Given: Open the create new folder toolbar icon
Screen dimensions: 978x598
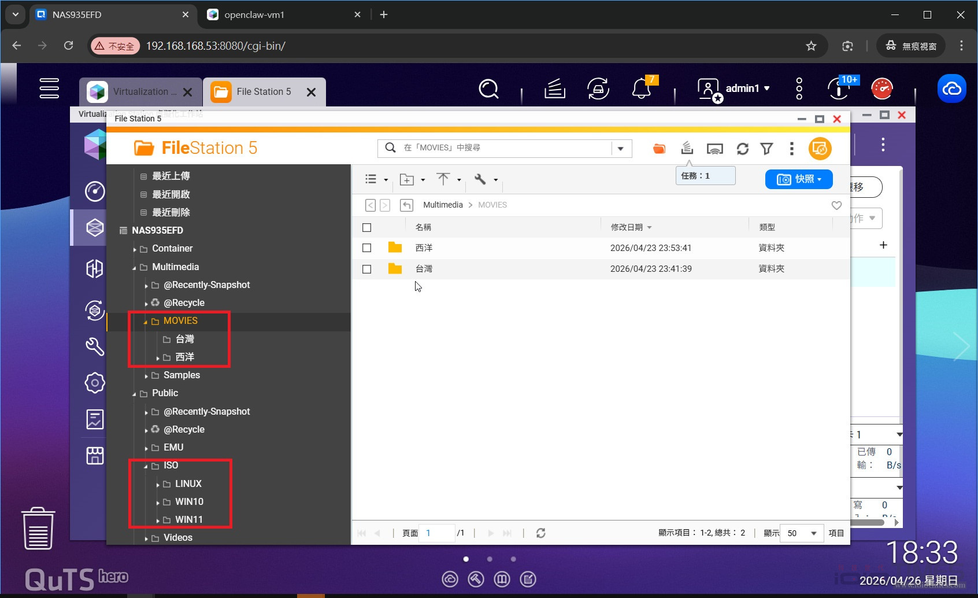Looking at the screenshot, I should pyautogui.click(x=407, y=180).
